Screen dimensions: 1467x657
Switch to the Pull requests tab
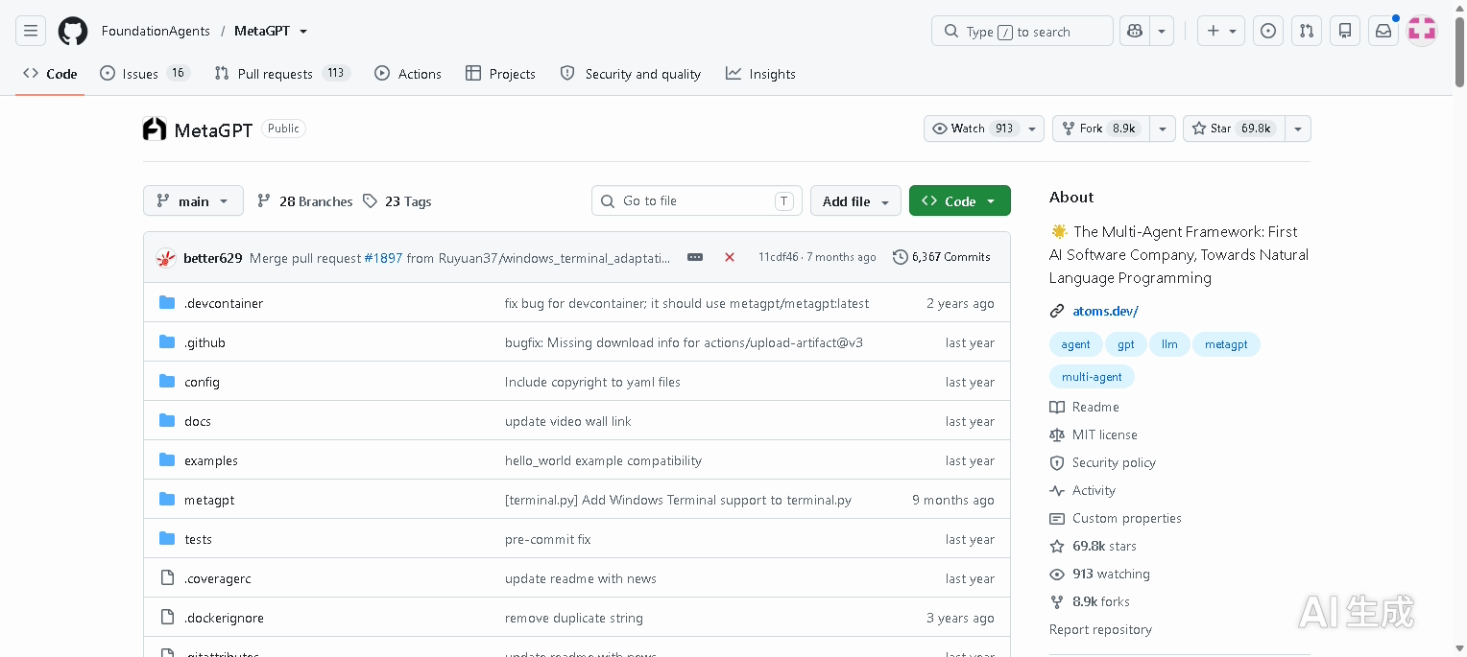pos(282,74)
